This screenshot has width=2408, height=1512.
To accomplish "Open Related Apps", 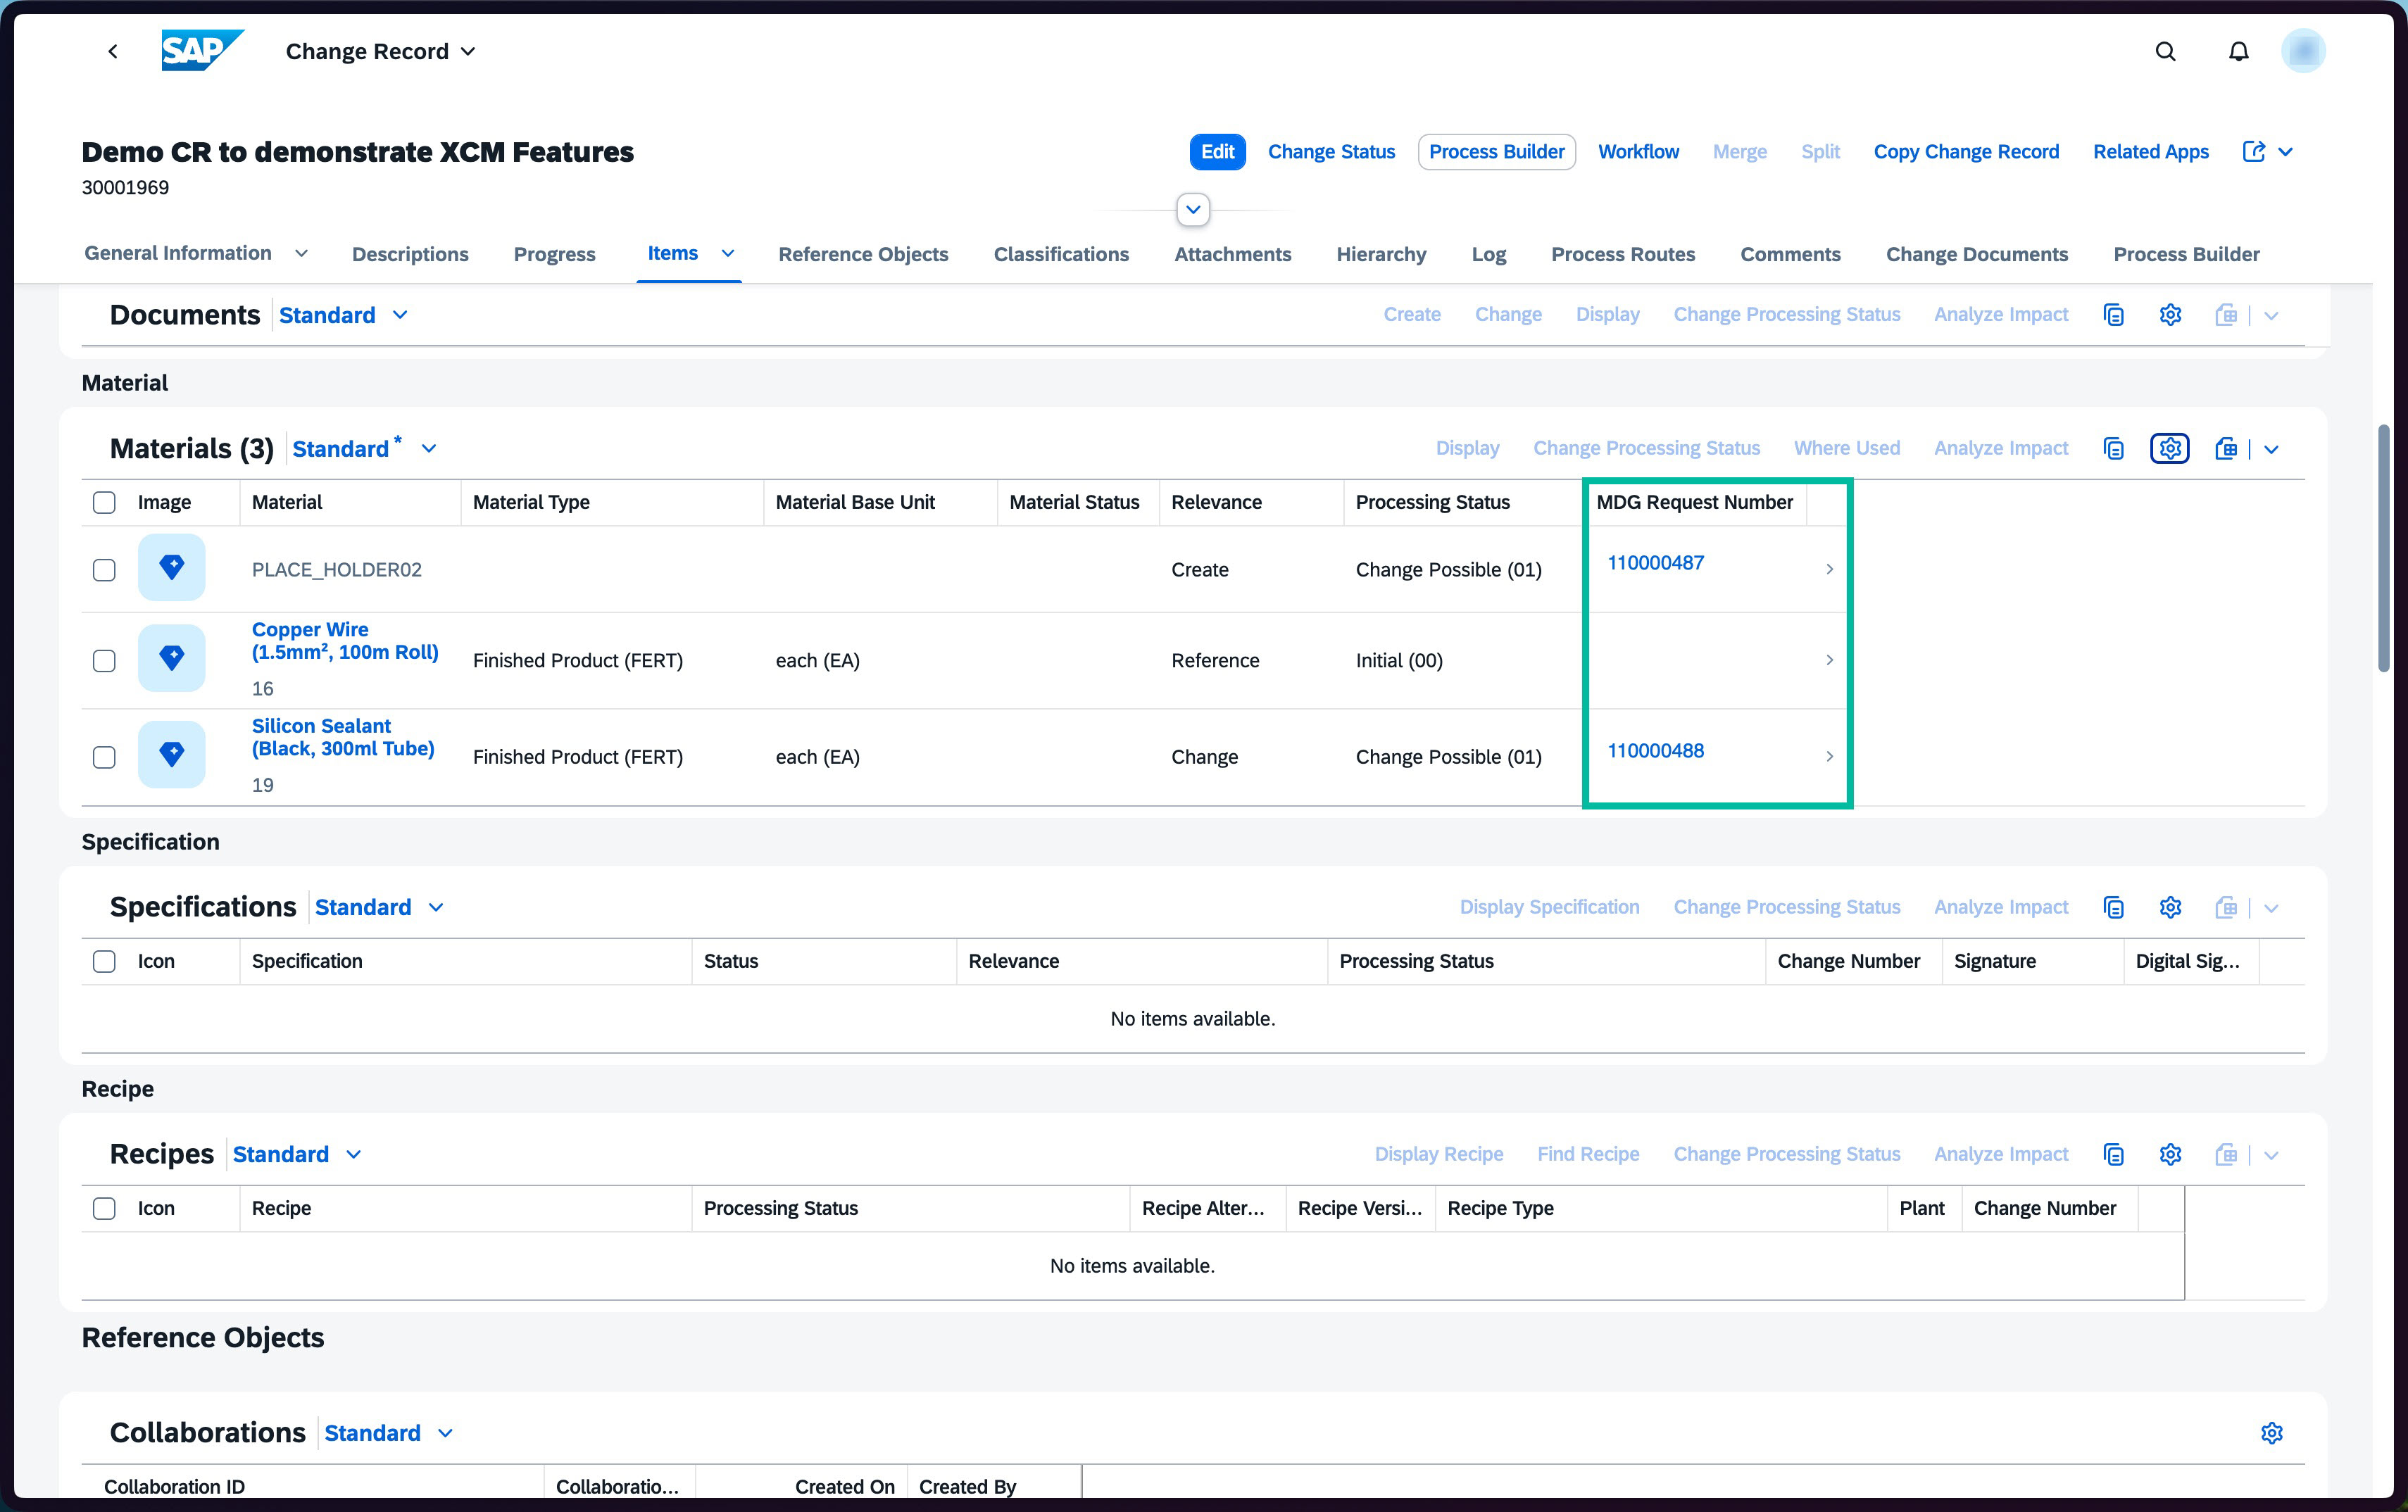I will (x=2150, y=152).
